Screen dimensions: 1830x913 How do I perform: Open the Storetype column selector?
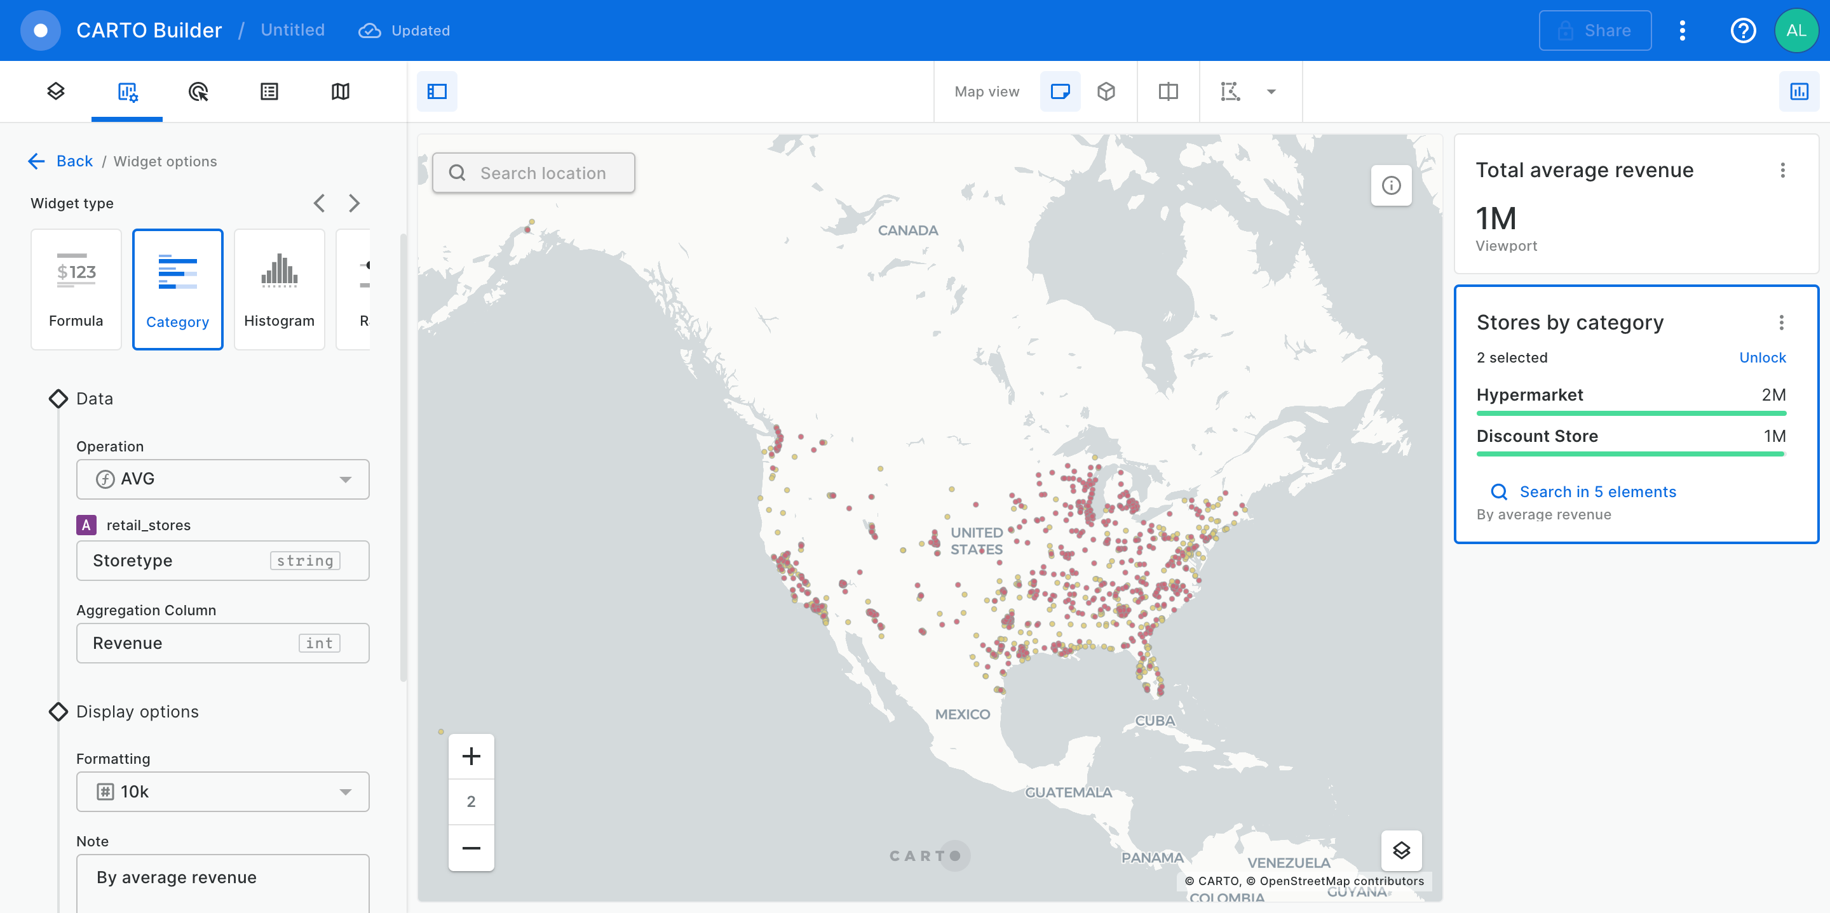tap(222, 561)
